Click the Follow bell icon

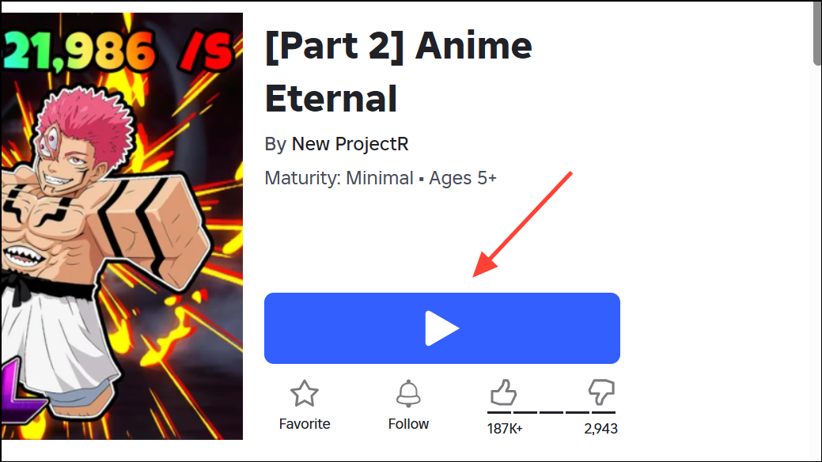(x=408, y=393)
